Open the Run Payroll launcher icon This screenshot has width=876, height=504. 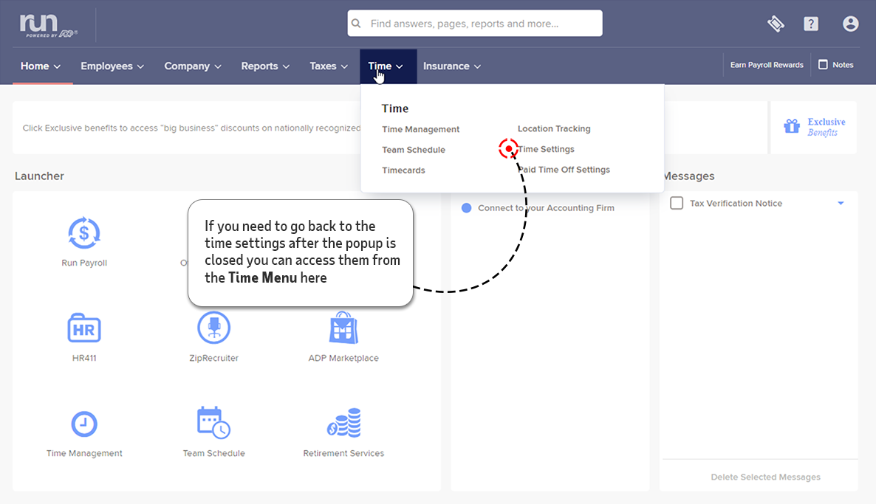point(84,234)
